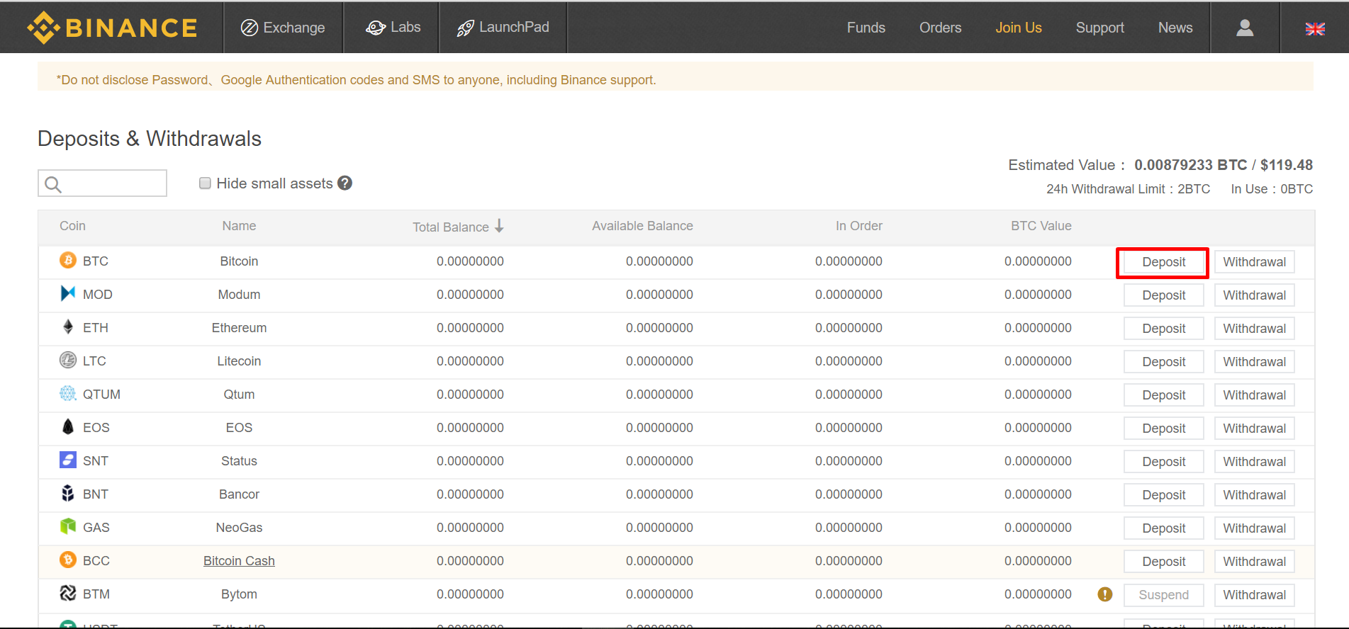
Task: Click Deposit button for BTC
Action: pos(1163,262)
